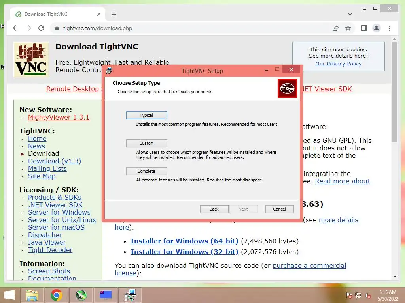This screenshot has height=303, width=405.
Task: Open a new Chrome tab
Action: click(x=114, y=14)
